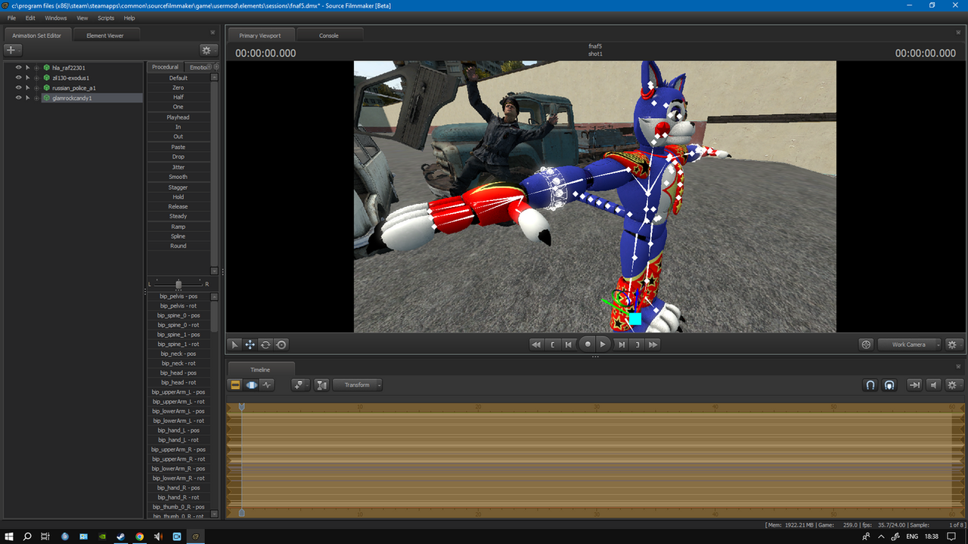Expand the hla_raf22301 tree node
The width and height of the screenshot is (968, 544).
[36, 67]
